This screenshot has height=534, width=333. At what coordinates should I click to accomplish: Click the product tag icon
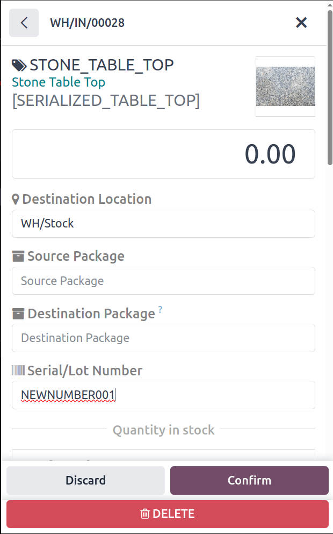19,66
